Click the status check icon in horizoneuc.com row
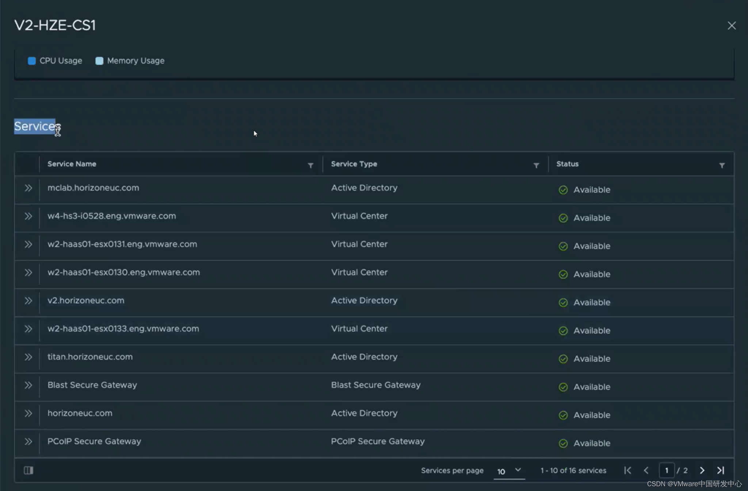Image resolution: width=748 pixels, height=491 pixels. 563,415
